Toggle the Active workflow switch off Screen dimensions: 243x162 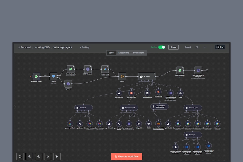pos(161,47)
